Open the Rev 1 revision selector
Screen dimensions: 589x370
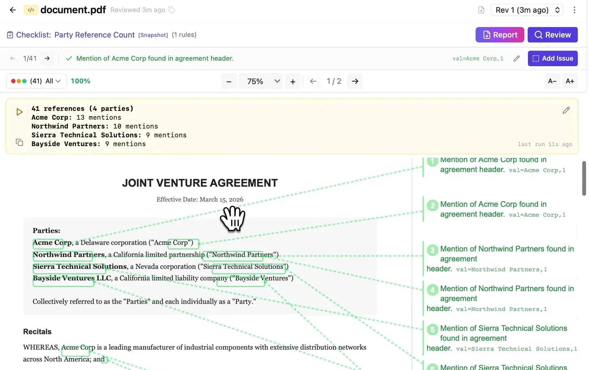527,10
